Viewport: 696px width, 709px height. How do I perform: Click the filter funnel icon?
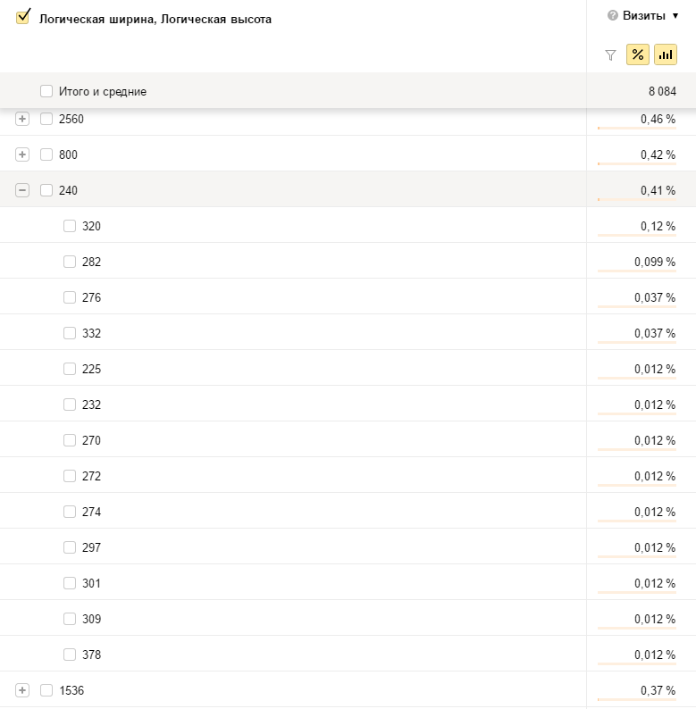pyautogui.click(x=610, y=55)
